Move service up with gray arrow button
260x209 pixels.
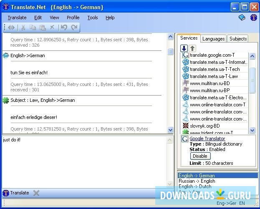[192, 48]
